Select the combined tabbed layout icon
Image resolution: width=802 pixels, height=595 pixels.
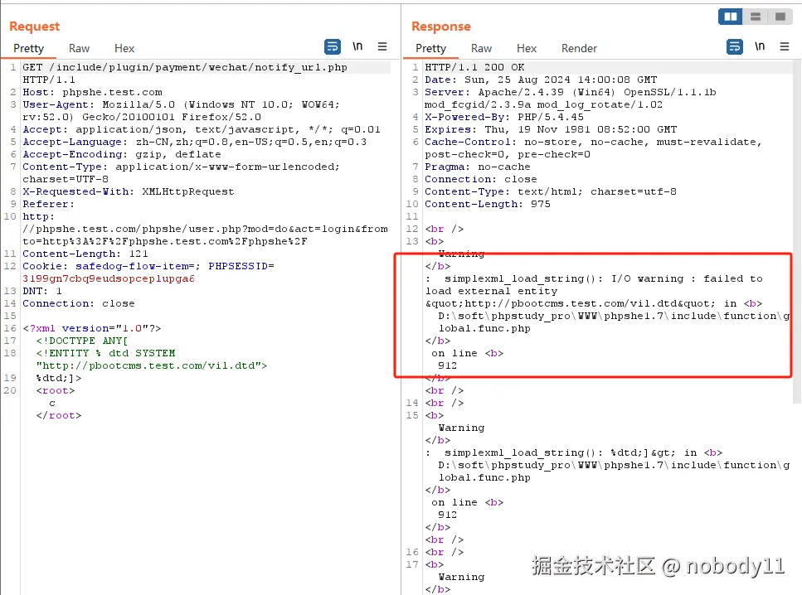click(780, 17)
